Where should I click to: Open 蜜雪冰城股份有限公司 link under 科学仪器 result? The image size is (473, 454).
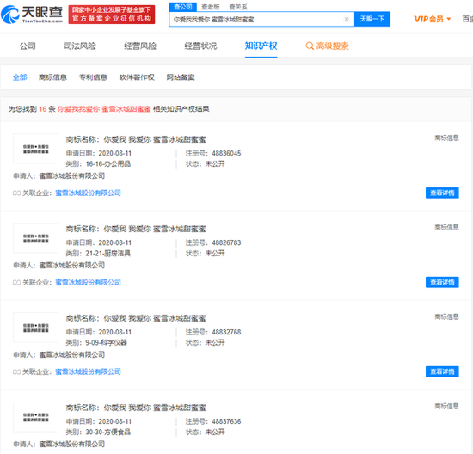(x=88, y=371)
